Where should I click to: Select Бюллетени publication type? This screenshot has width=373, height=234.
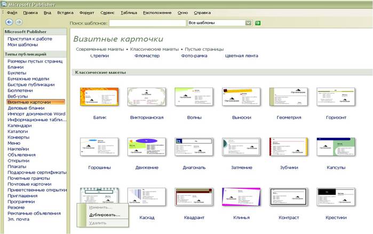(x=20, y=90)
